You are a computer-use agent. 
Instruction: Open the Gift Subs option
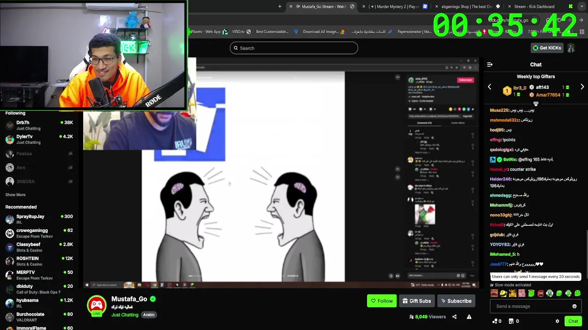pos(417,301)
